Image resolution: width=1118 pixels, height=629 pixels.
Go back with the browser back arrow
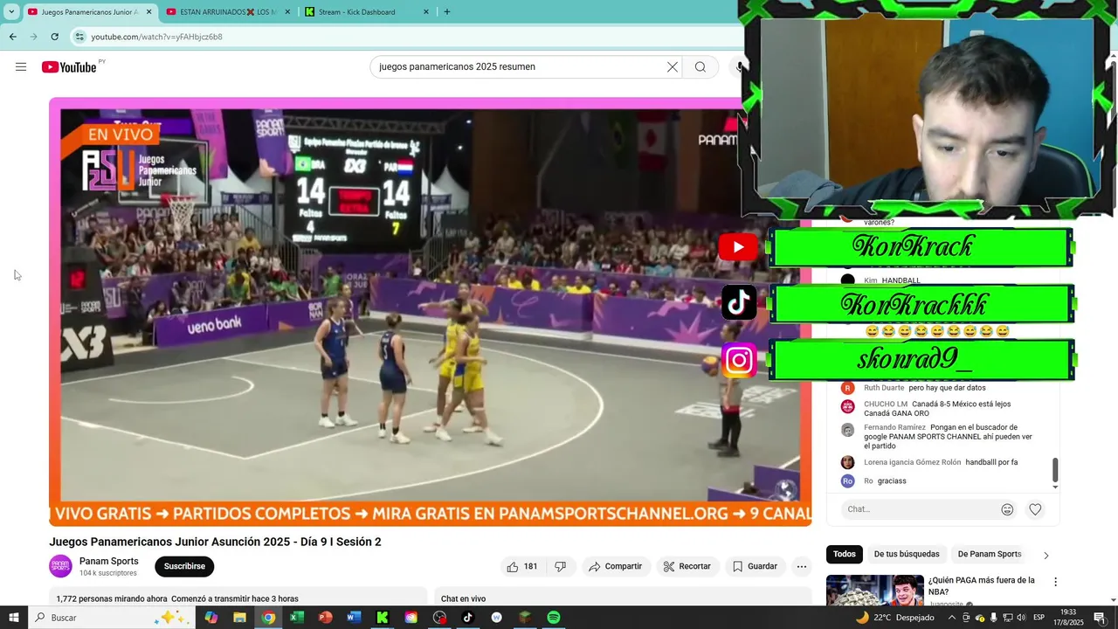pyautogui.click(x=13, y=37)
